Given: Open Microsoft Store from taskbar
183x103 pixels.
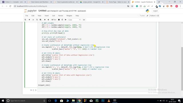Looking at the screenshot, I should [x=61, y=100].
